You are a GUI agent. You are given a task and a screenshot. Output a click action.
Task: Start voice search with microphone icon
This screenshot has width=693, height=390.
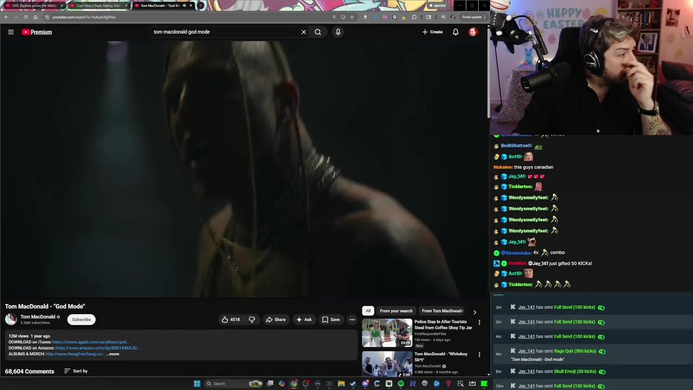click(338, 32)
